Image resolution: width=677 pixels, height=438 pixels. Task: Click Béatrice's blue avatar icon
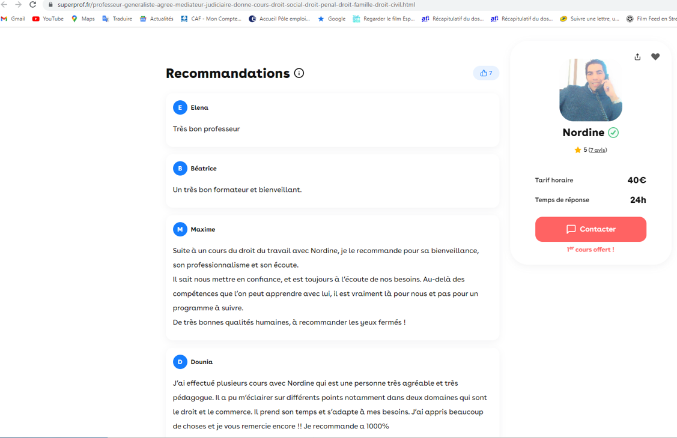(x=180, y=169)
